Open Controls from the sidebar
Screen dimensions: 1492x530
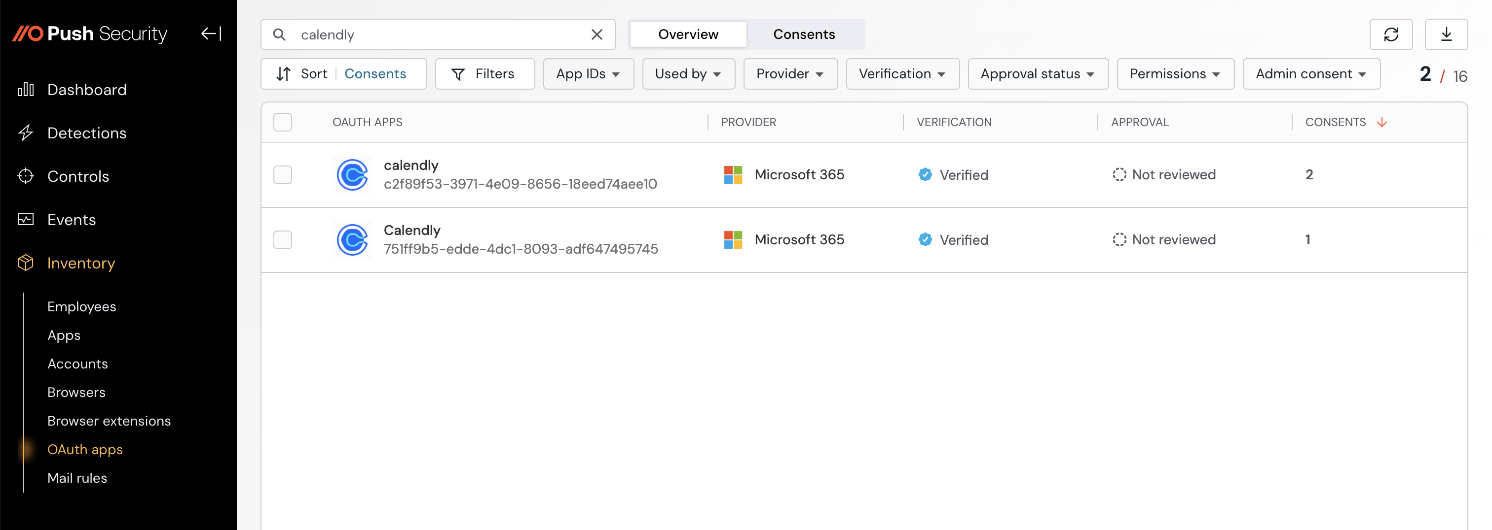point(78,176)
